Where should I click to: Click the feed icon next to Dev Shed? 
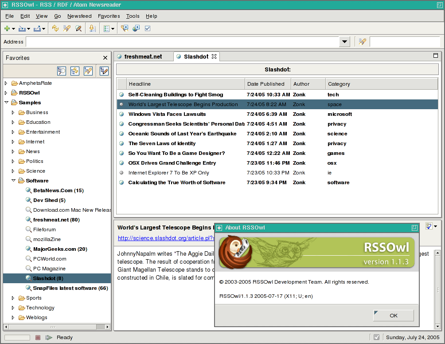(29, 200)
